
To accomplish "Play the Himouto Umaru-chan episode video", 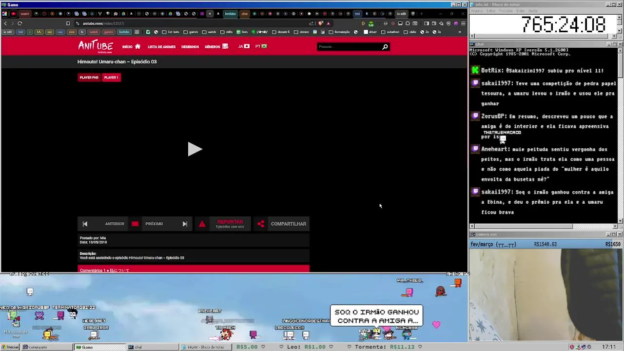I will coord(195,149).
